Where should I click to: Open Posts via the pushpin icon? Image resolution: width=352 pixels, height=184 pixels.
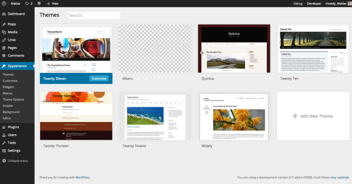point(4,24)
